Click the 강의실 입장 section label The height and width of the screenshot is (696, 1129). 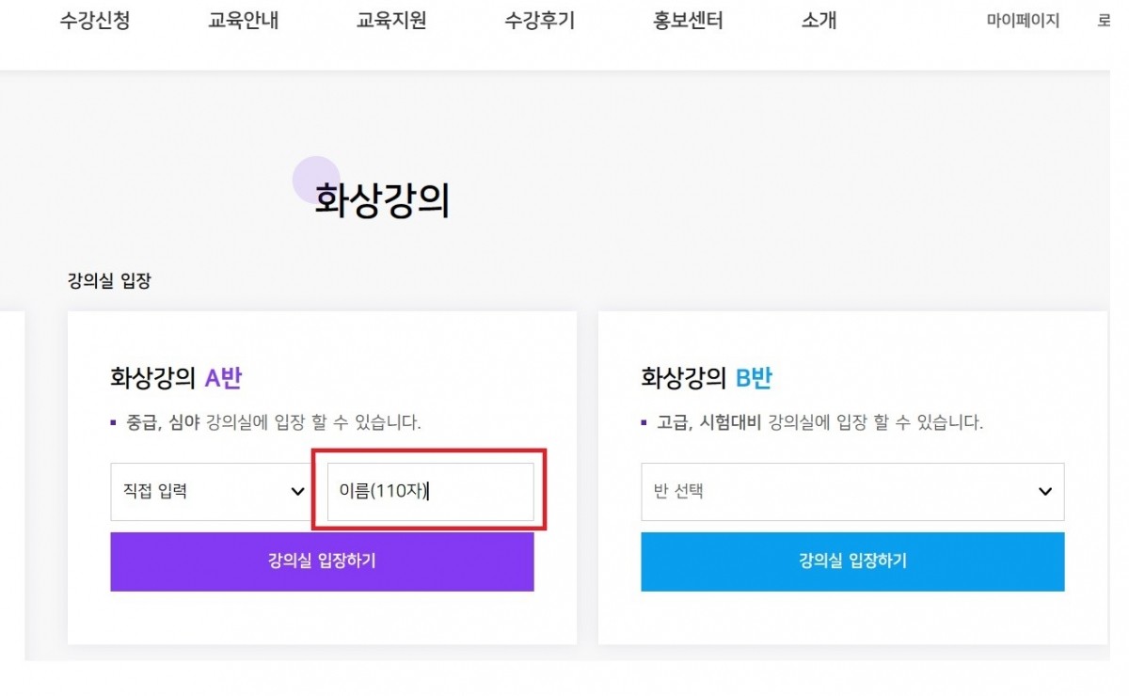[109, 281]
